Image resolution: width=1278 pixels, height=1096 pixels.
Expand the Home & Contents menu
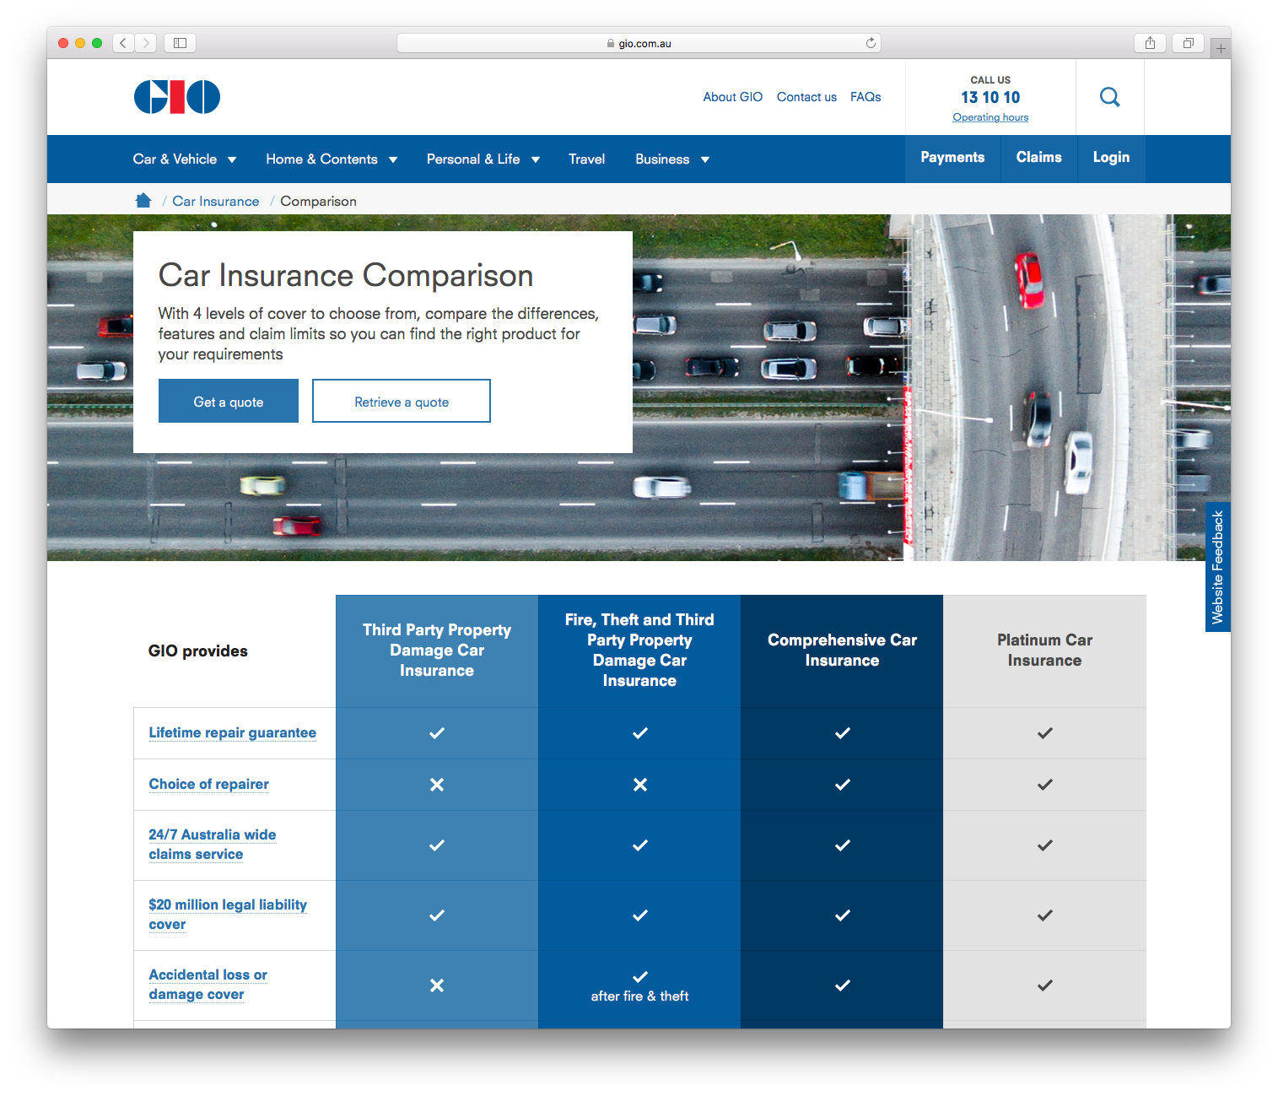(332, 159)
